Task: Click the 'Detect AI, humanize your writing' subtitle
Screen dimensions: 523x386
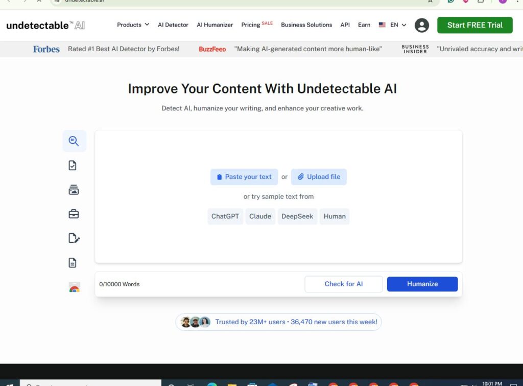Action: tap(263, 108)
